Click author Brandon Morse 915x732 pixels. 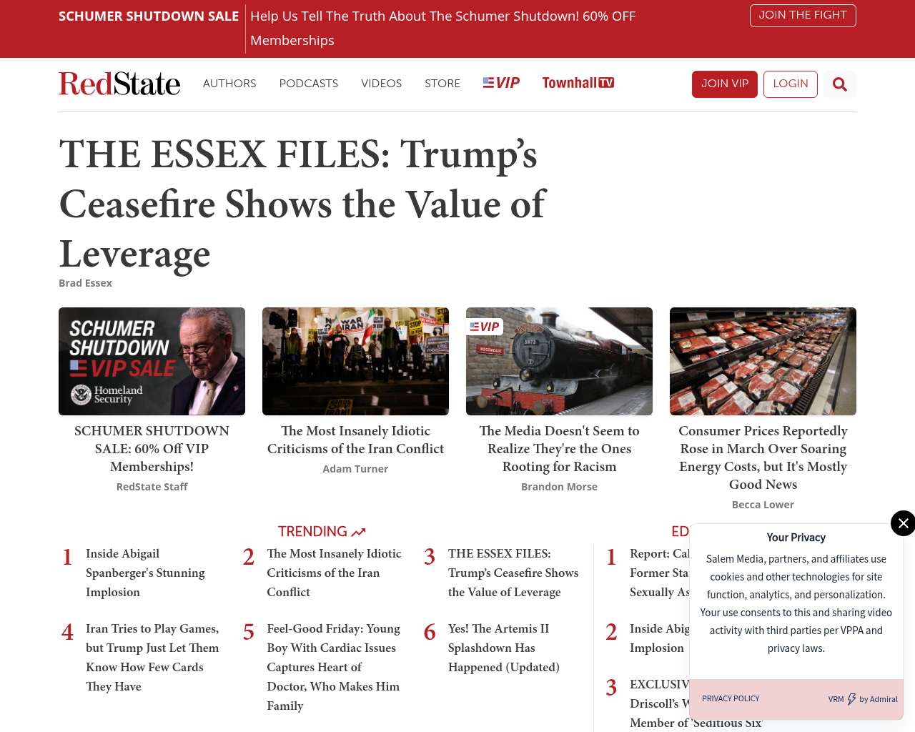[559, 487]
